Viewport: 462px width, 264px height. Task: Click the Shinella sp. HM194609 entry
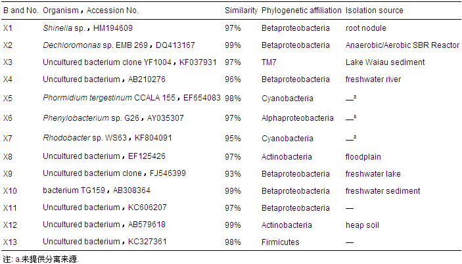(87, 29)
